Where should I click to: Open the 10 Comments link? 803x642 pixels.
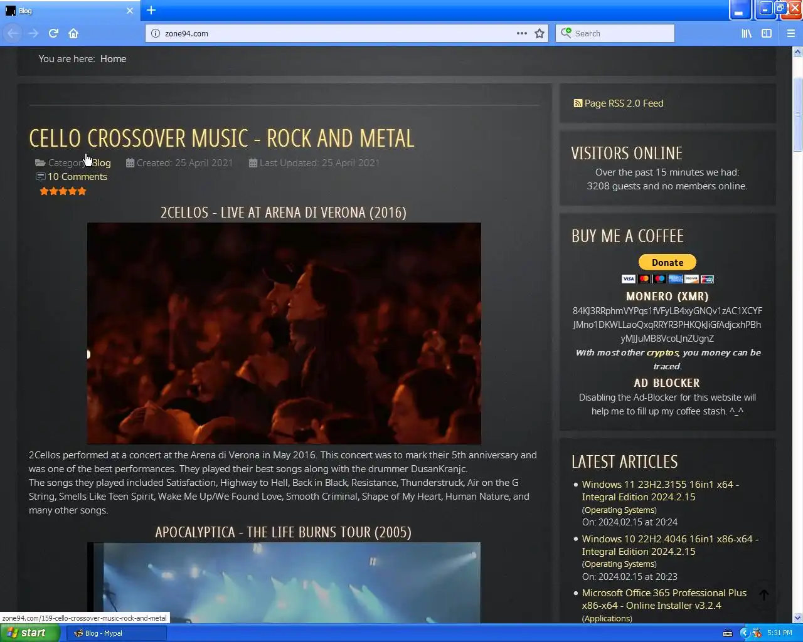click(x=77, y=177)
